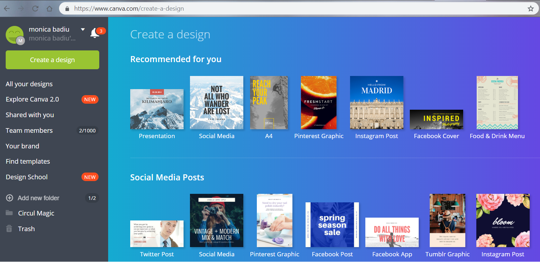The height and width of the screenshot is (262, 540).
Task: Select the Food & Drink Menu thumbnail
Action: point(497,103)
